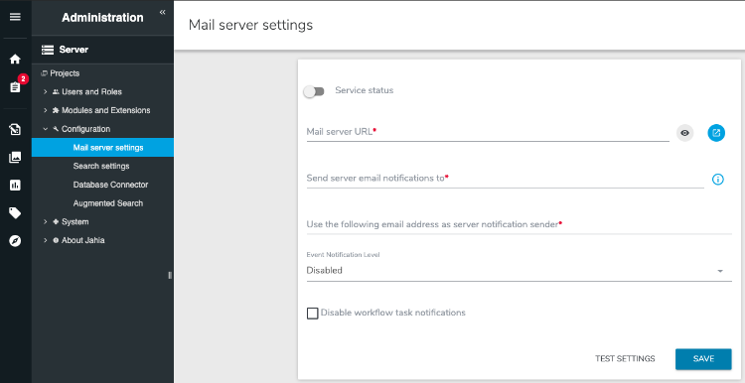Expand the Users and Roles tree node
Viewport: 745px width, 383px height.
(46, 91)
